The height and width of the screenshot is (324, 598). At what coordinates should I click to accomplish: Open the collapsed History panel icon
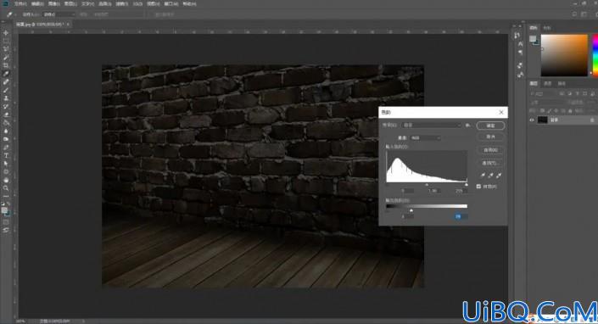pos(517,35)
